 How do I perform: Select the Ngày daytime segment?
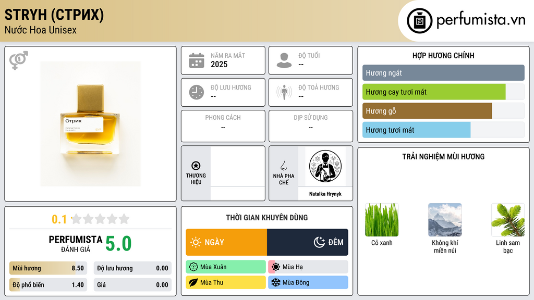[x=226, y=242]
